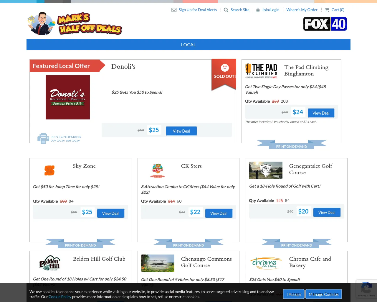Click Print On Demand ribbon under Sky Zone
The width and height of the screenshot is (377, 302).
tap(80, 244)
